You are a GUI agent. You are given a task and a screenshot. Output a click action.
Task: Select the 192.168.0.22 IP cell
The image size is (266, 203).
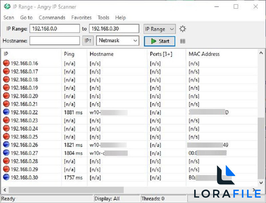pyautogui.click(x=24, y=112)
